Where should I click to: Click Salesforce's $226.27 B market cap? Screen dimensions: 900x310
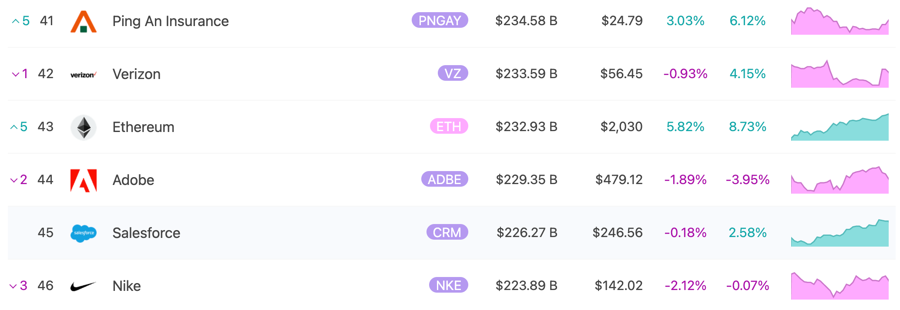tap(527, 233)
